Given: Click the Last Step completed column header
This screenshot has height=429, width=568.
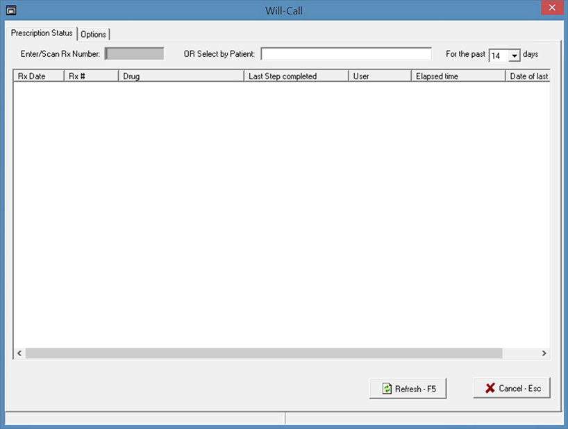Looking at the screenshot, I should click(295, 76).
